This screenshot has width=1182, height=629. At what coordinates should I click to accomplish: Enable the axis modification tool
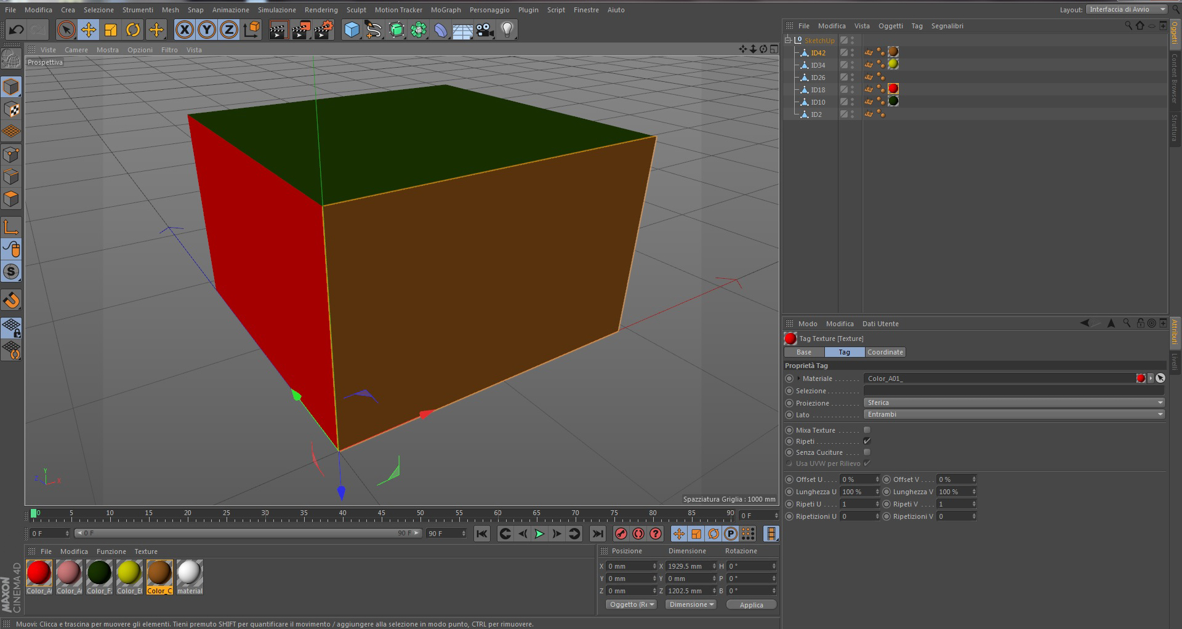pos(11,226)
